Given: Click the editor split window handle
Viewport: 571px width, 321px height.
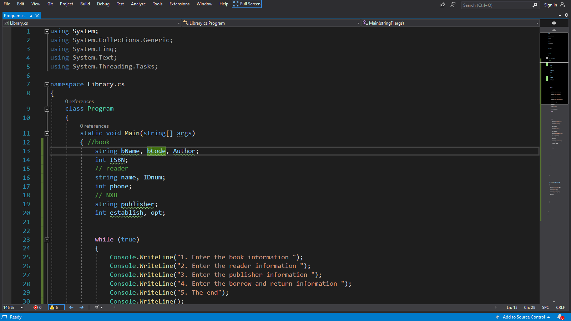Looking at the screenshot, I should 554,23.
